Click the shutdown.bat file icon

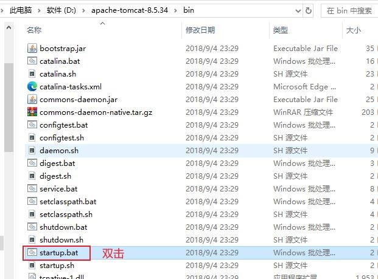tap(32, 227)
